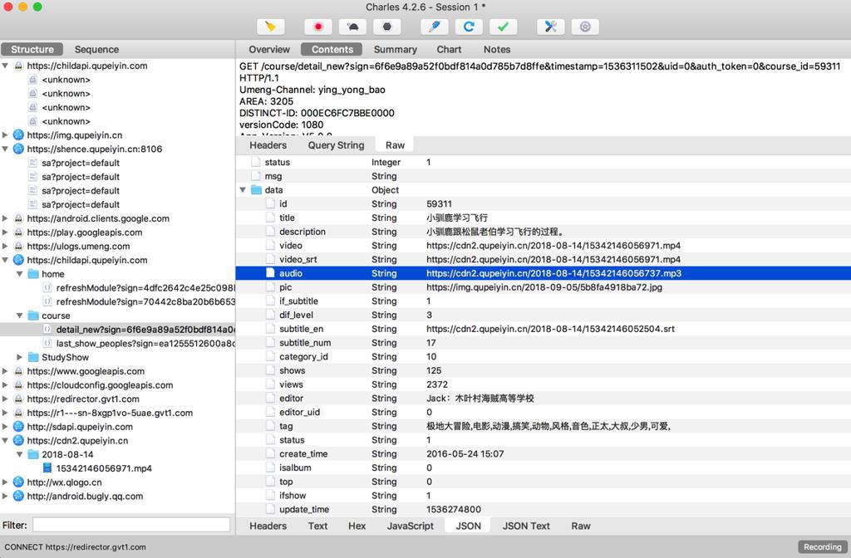Collapse the 2018-08-14 folder node
The image size is (851, 558).
click(x=20, y=454)
